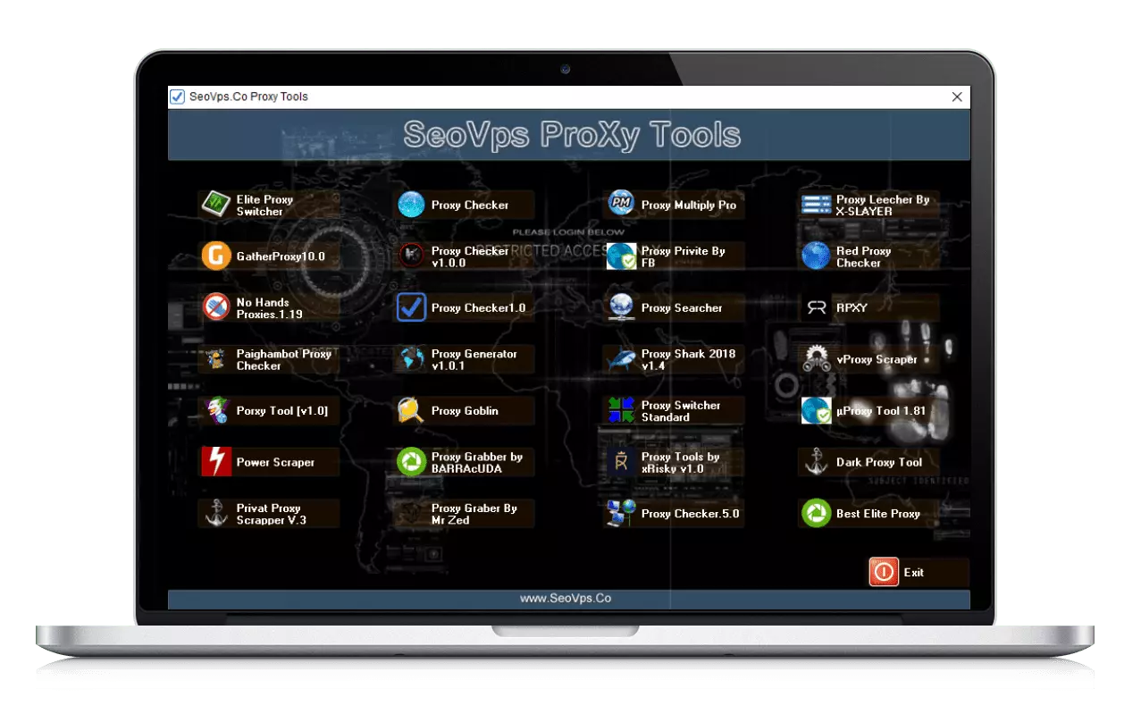Viewport: 1141px width, 714px height.
Task: Launch Proxy Generator v1.0.1 icon
Action: [x=411, y=359]
